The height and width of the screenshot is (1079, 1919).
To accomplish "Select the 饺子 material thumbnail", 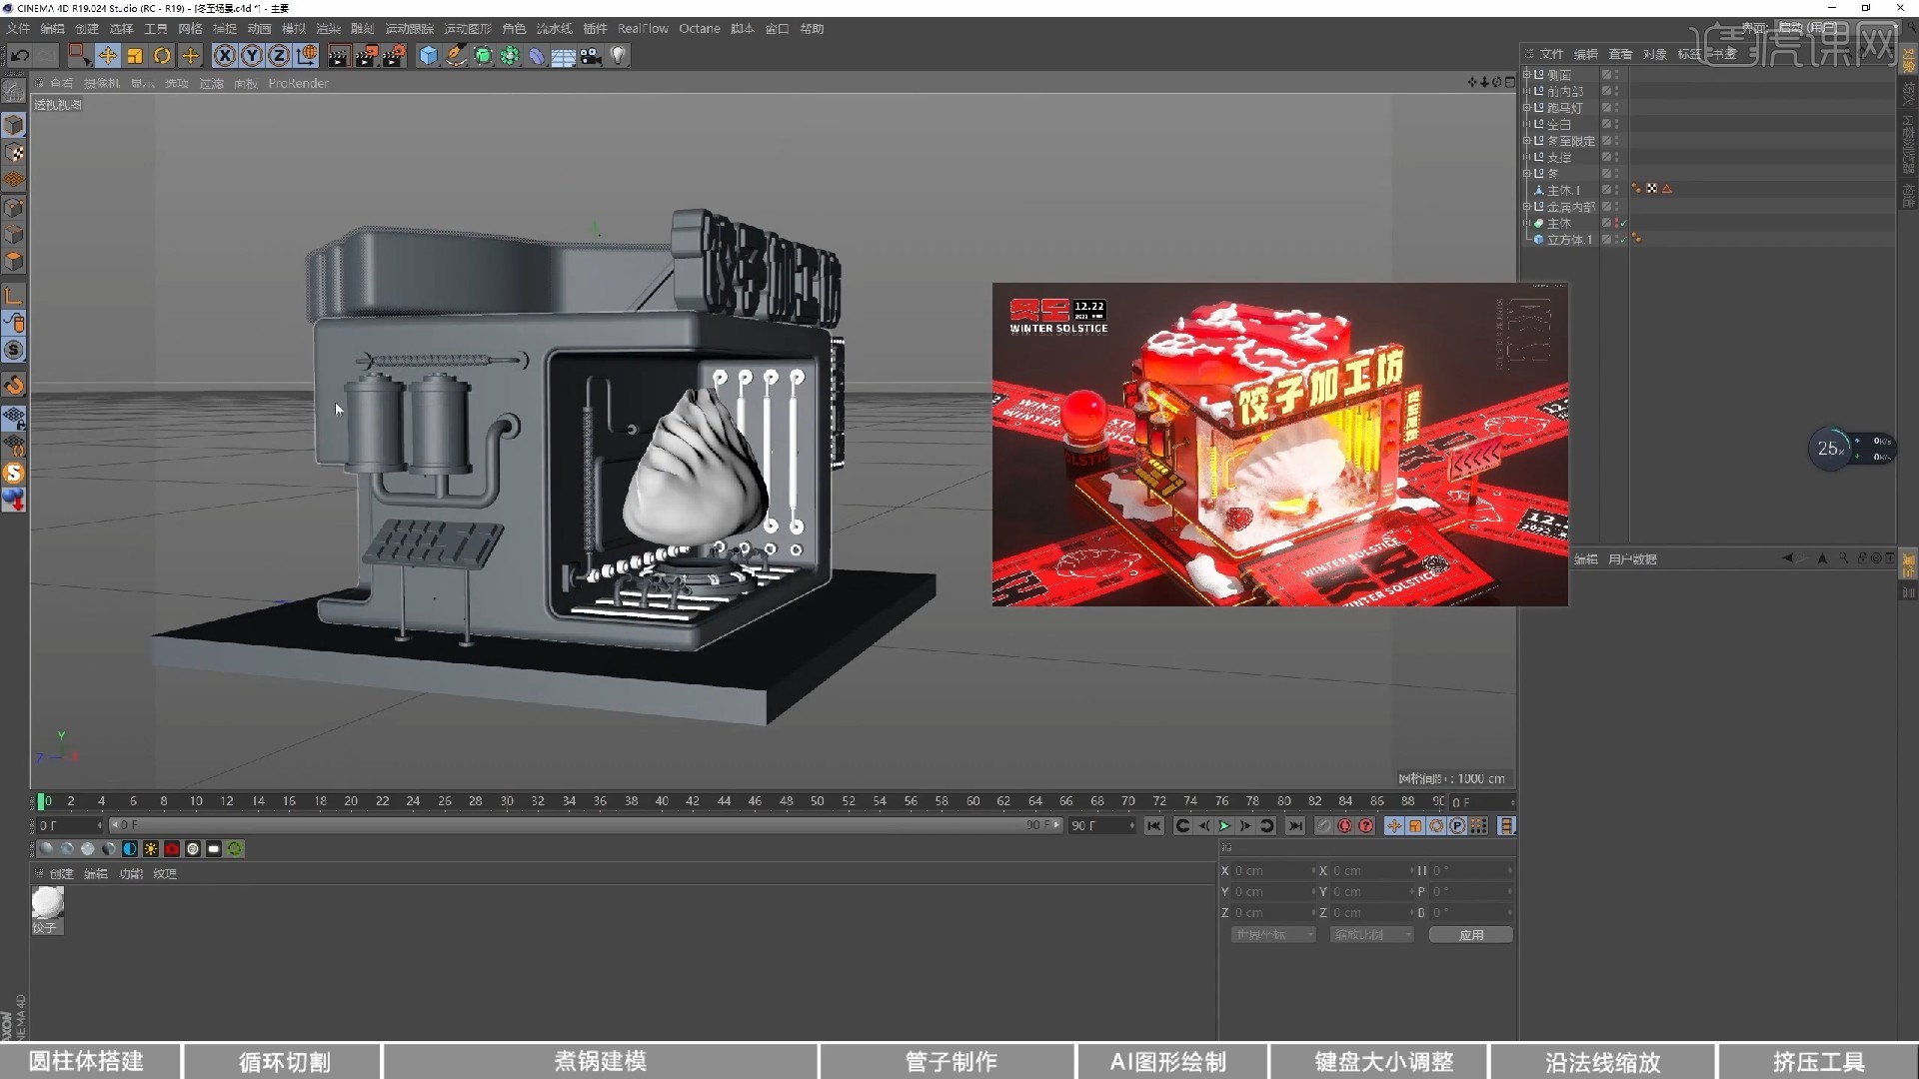I will [47, 903].
